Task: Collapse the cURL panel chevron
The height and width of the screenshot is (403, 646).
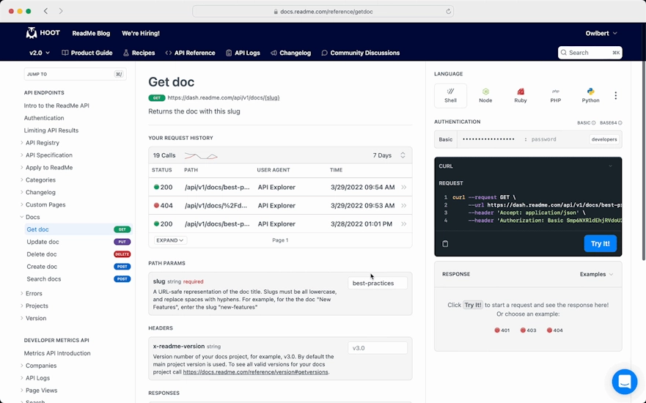Action: [610, 166]
